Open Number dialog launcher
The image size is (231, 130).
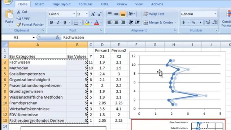[216, 30]
